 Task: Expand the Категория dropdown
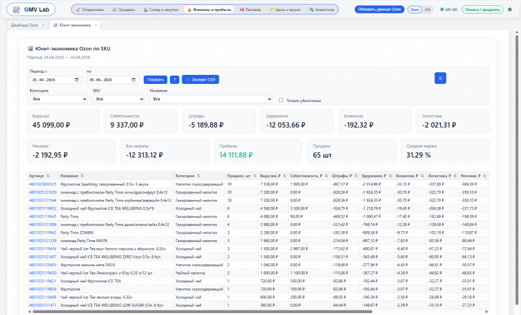(x=59, y=99)
